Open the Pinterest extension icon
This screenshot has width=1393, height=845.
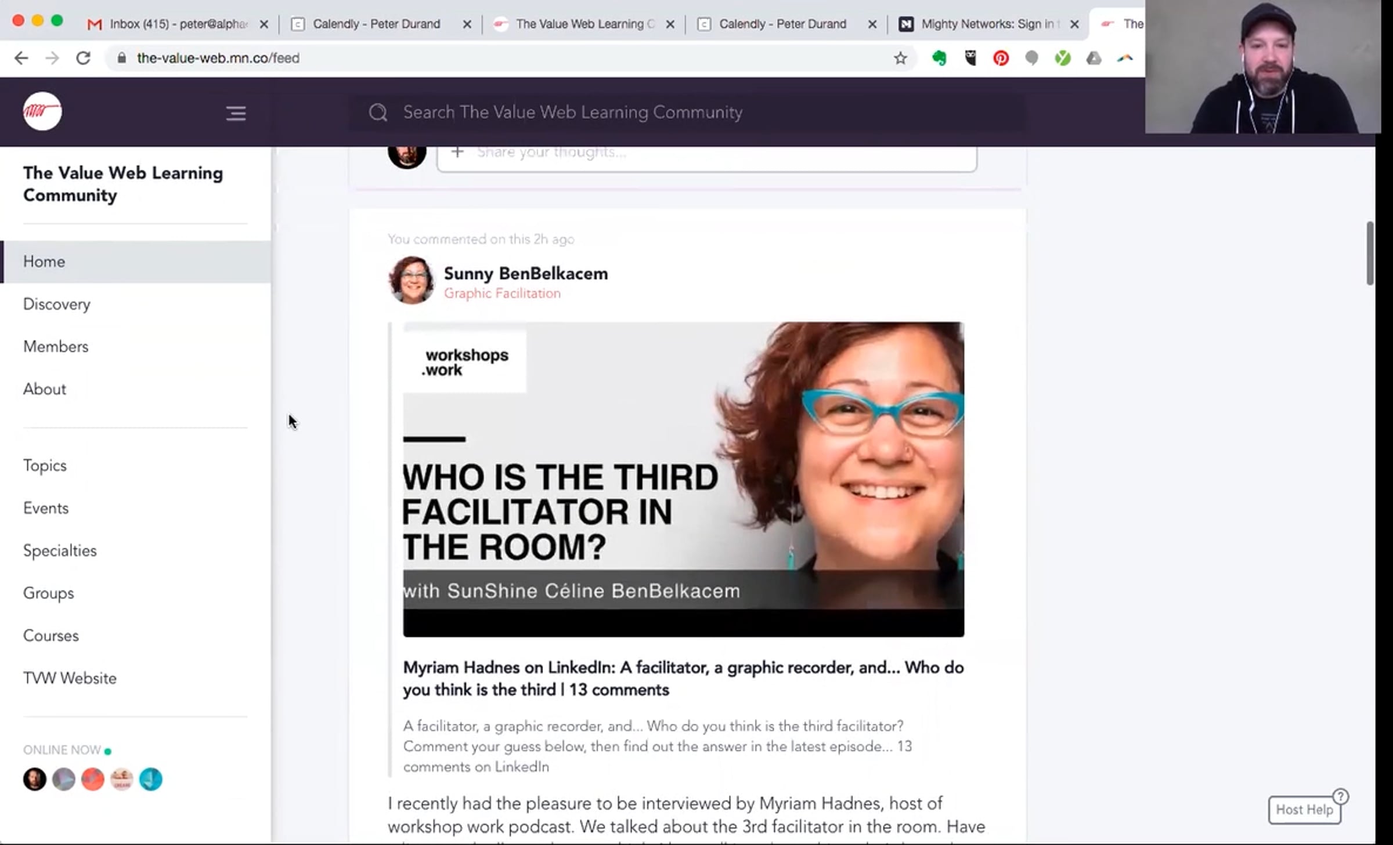(x=1001, y=58)
